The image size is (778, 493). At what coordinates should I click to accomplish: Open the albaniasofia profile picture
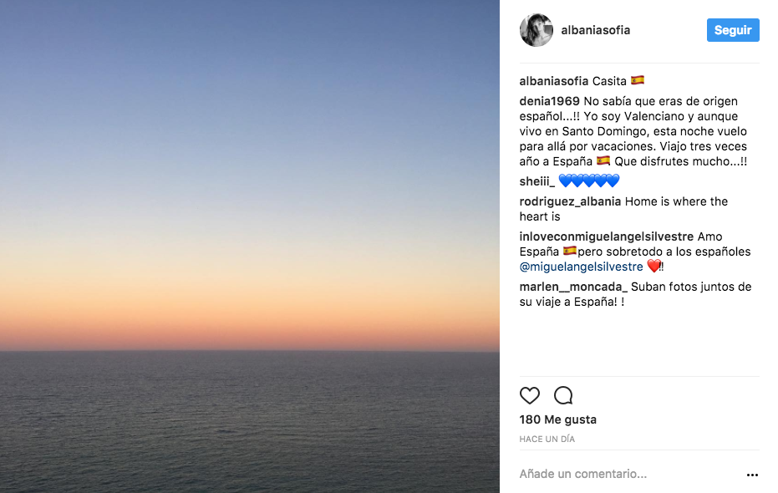click(x=536, y=30)
